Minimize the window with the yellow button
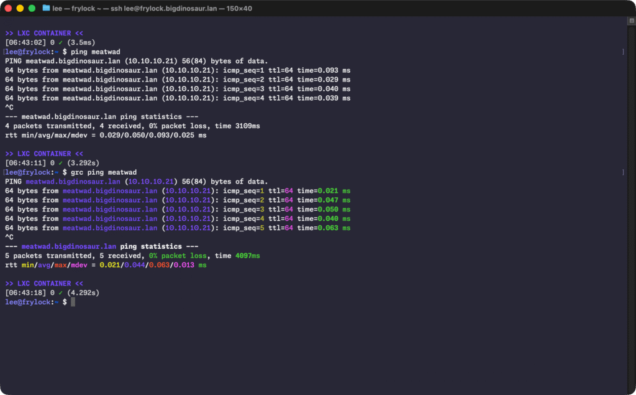Screen dimensions: 636x395 tap(20, 8)
